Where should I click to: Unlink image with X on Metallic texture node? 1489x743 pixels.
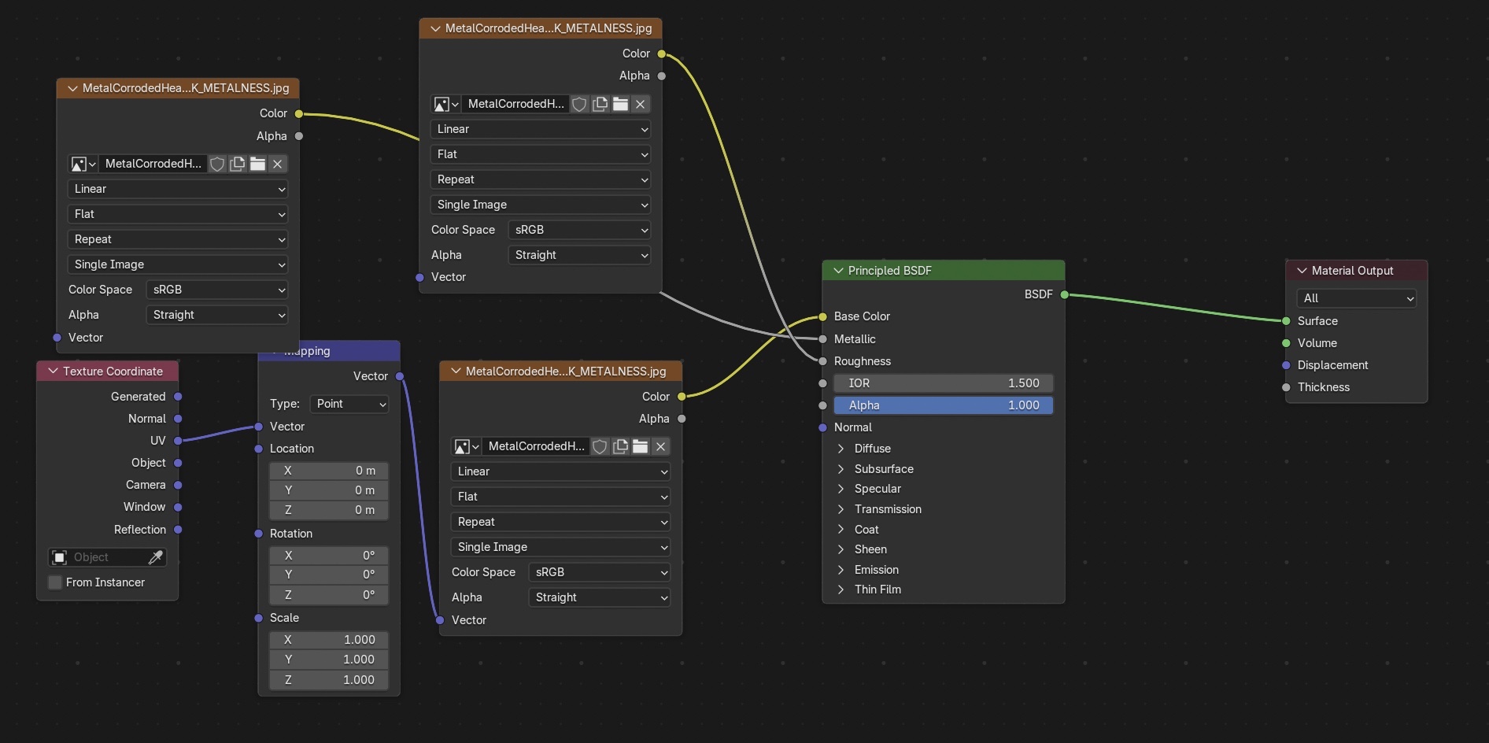277,164
